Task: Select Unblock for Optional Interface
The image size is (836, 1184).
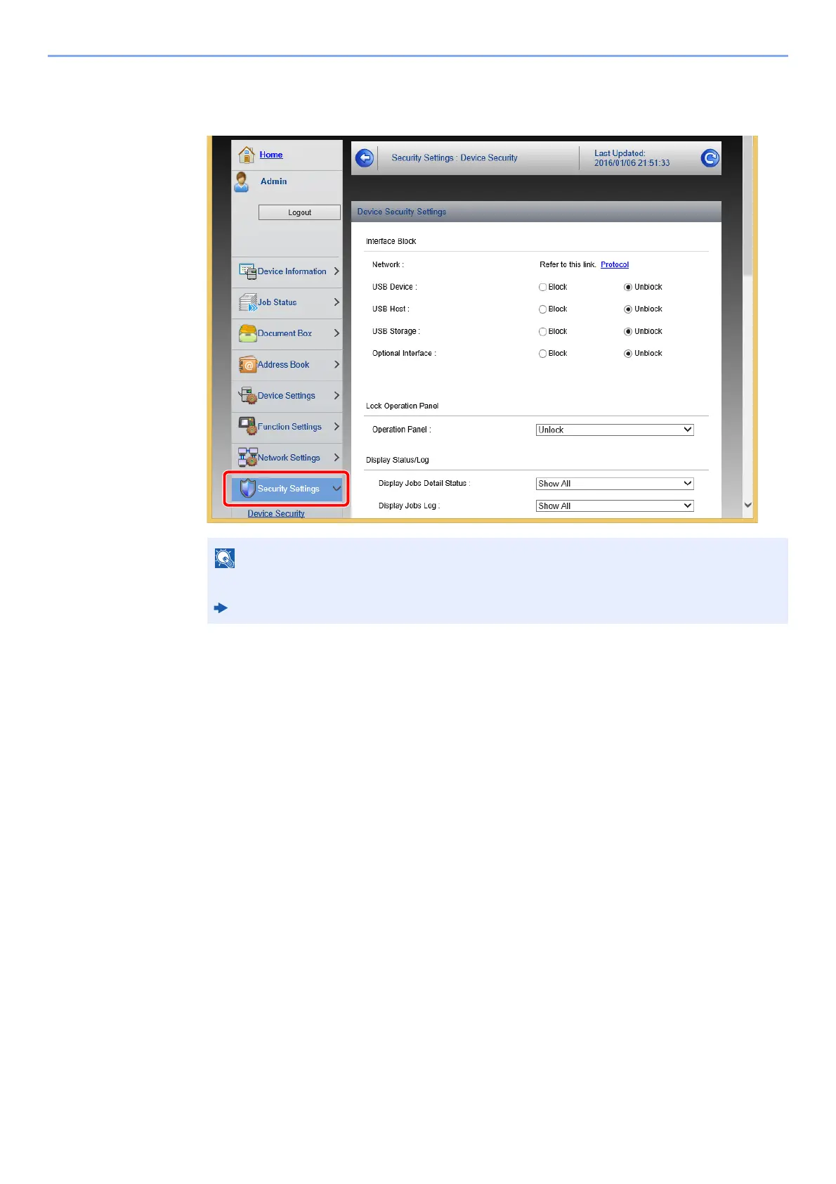Action: [628, 354]
